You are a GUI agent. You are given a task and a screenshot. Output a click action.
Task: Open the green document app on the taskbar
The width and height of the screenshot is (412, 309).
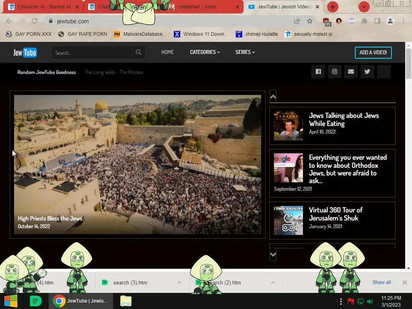tap(35, 301)
